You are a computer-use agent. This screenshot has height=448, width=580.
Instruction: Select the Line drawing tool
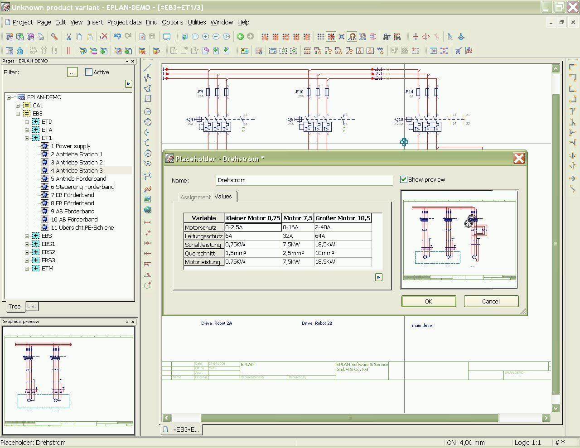[x=148, y=67]
